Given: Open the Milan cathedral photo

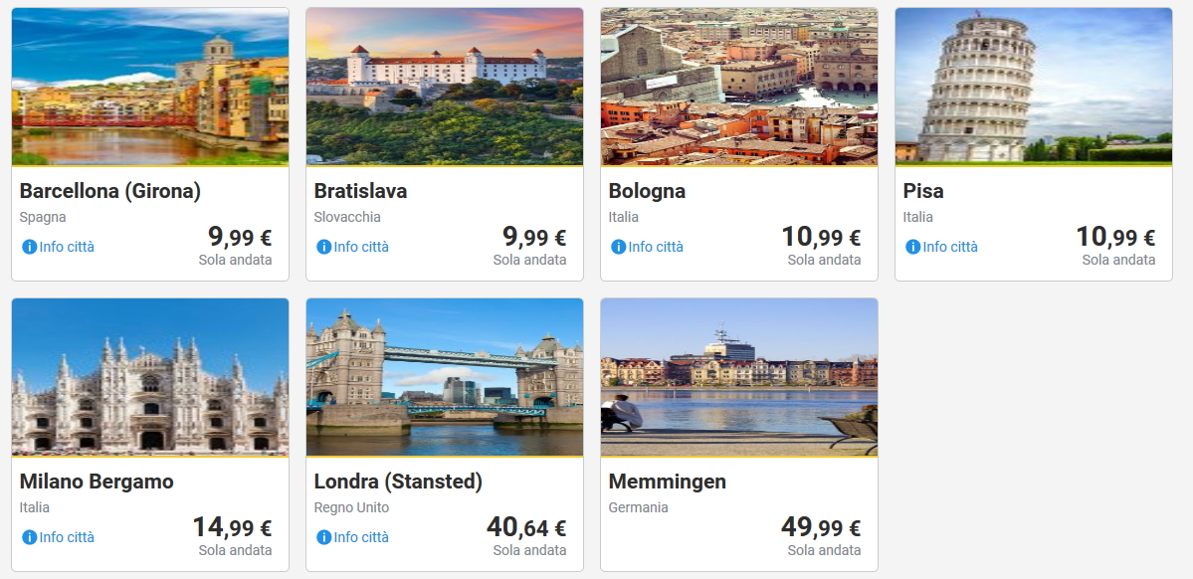Looking at the screenshot, I should [x=150, y=377].
